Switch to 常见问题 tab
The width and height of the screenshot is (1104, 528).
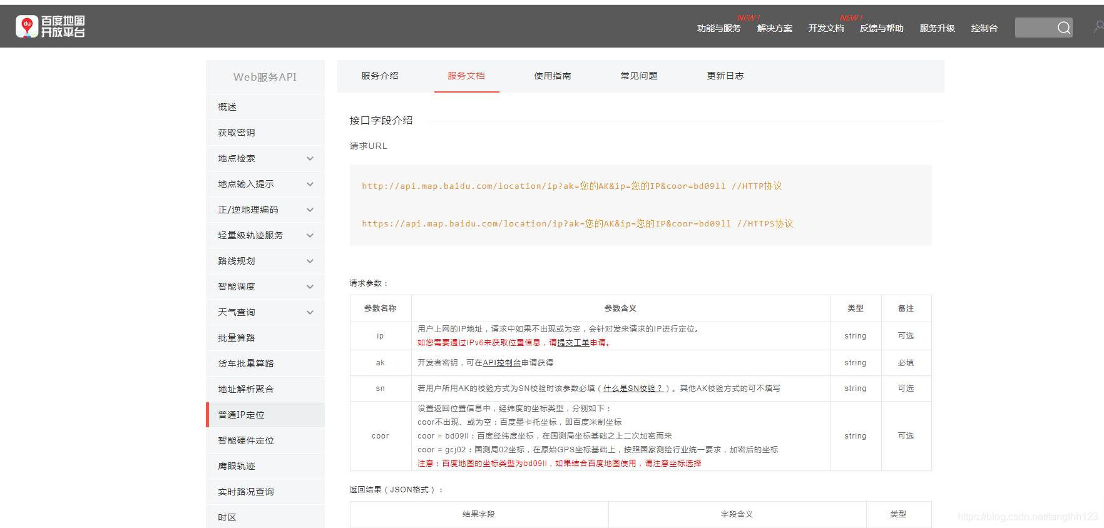tap(639, 76)
